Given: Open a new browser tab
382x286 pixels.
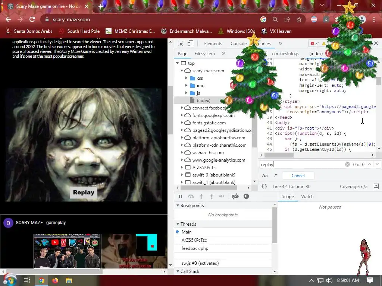Looking at the screenshot, I should pos(101,7).
